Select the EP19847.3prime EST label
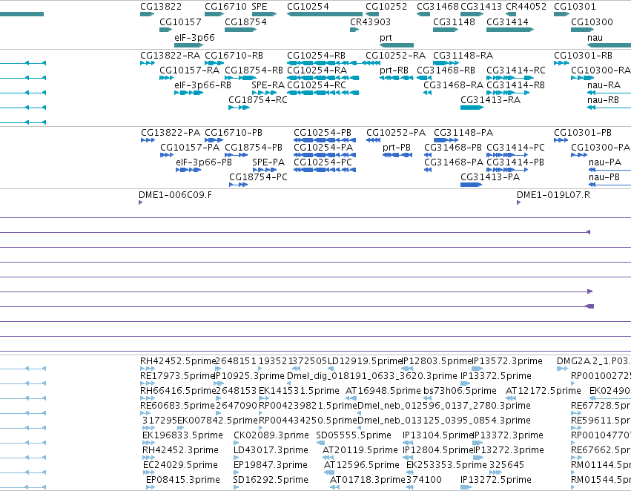Image resolution: width=631 pixels, height=491 pixels. click(271, 465)
